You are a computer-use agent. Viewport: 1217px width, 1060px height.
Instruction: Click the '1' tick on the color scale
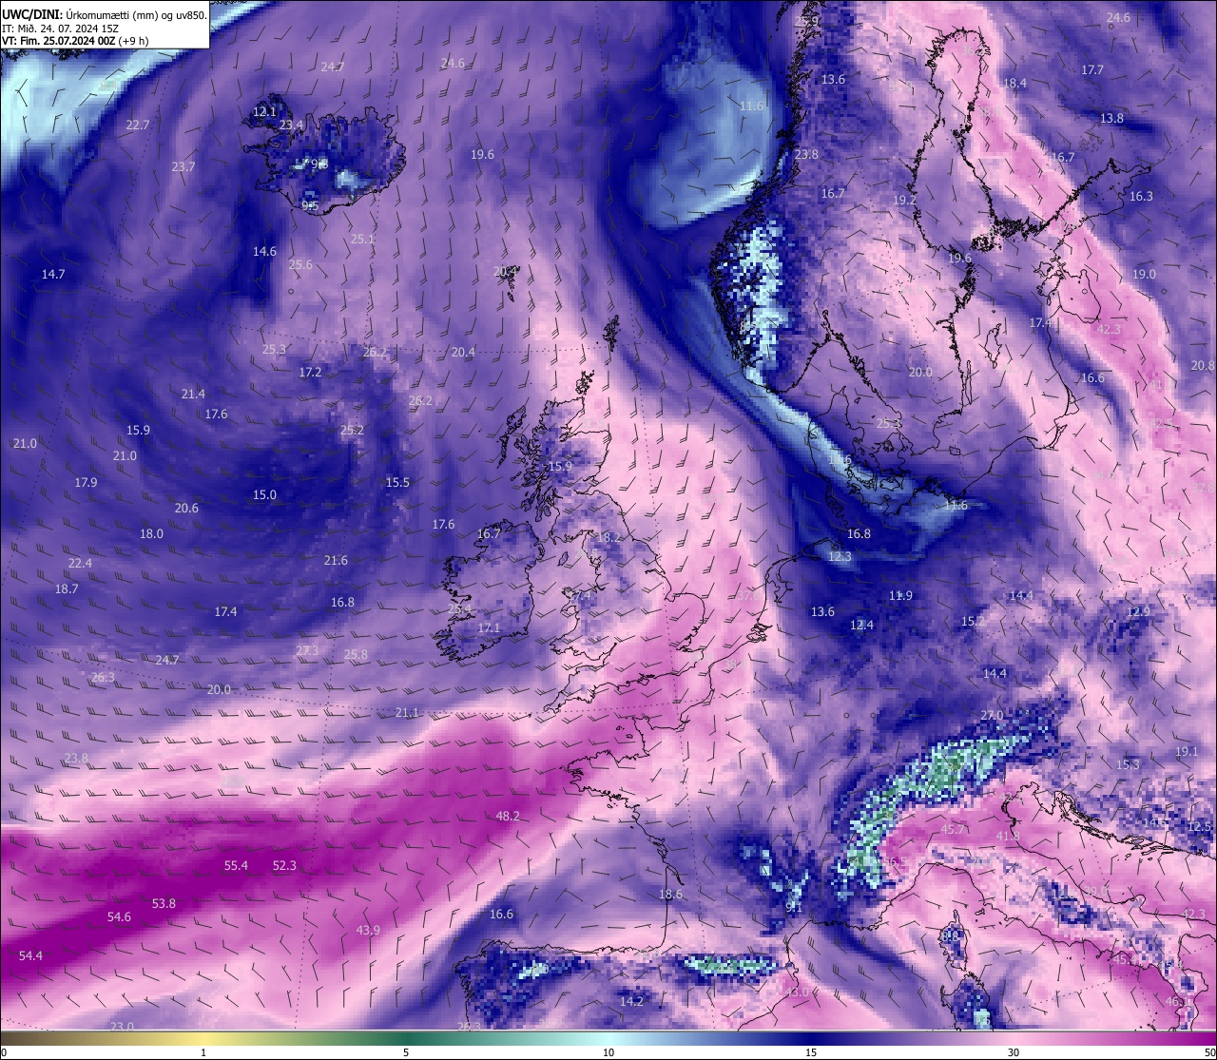(203, 1052)
